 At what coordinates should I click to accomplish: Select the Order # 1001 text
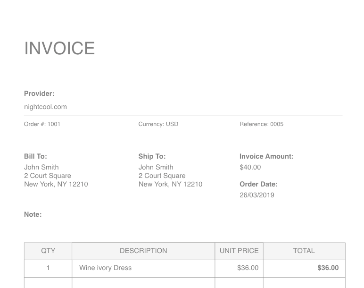(x=42, y=124)
